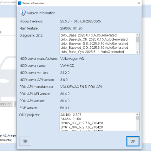Viewport: 151px width, 151px height.
Task: Click the Volkswagen AG manufacturer value
Action: (x=72, y=59)
